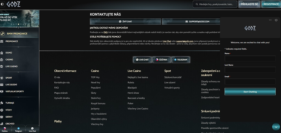Click the support@godz.com email button
This screenshot has height=133, width=281.
(191, 21)
